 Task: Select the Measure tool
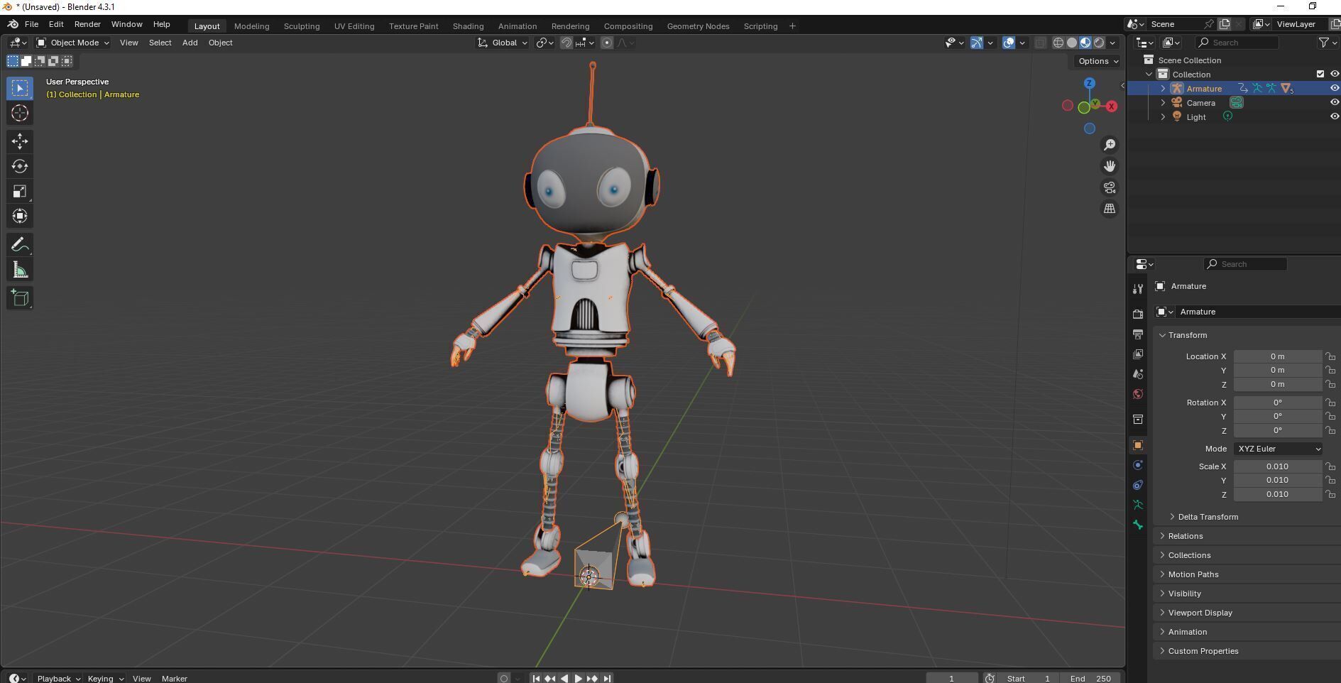point(20,270)
